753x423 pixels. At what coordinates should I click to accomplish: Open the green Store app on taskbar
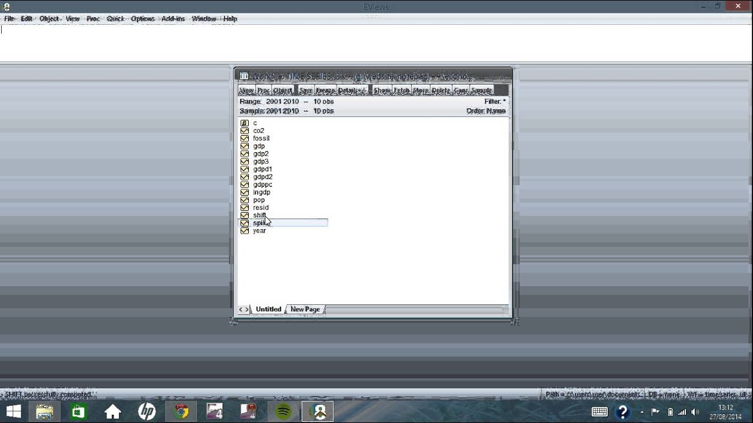(78, 412)
